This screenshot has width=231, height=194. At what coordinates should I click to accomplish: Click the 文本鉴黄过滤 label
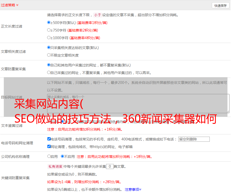pyautogui.click(x=12, y=126)
